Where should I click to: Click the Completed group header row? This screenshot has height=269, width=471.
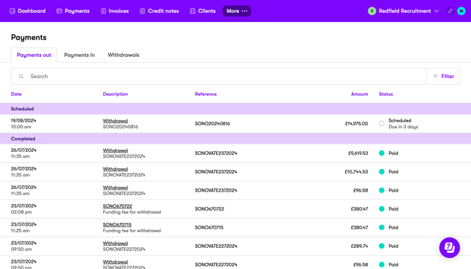[x=235, y=139]
